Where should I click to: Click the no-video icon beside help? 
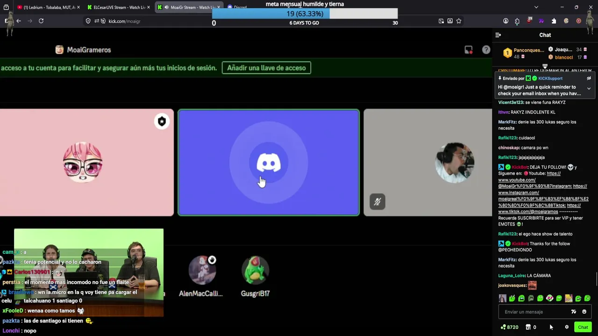(469, 50)
